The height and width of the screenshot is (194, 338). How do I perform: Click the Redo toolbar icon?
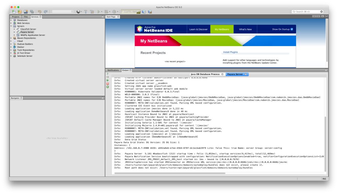[46, 12]
